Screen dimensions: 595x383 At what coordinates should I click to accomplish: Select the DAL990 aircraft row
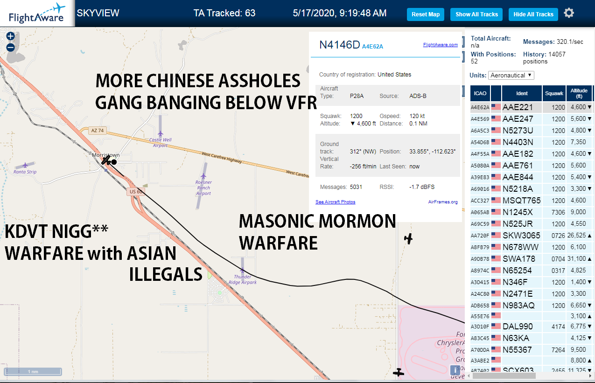click(532, 327)
